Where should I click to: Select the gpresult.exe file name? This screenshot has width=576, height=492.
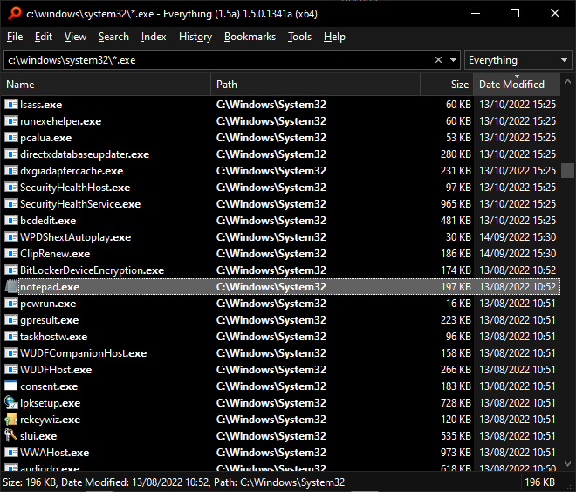pos(49,320)
